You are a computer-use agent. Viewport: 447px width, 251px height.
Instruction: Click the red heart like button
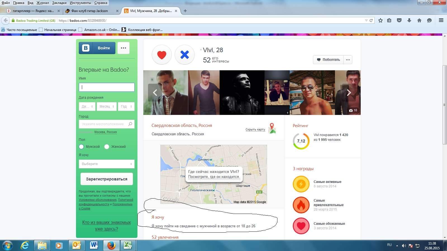[161, 55]
